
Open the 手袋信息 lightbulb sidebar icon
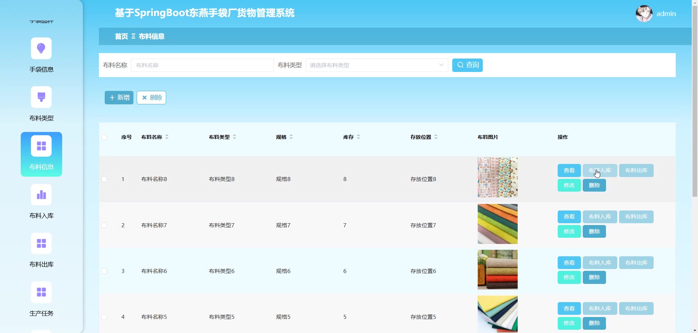tap(41, 48)
